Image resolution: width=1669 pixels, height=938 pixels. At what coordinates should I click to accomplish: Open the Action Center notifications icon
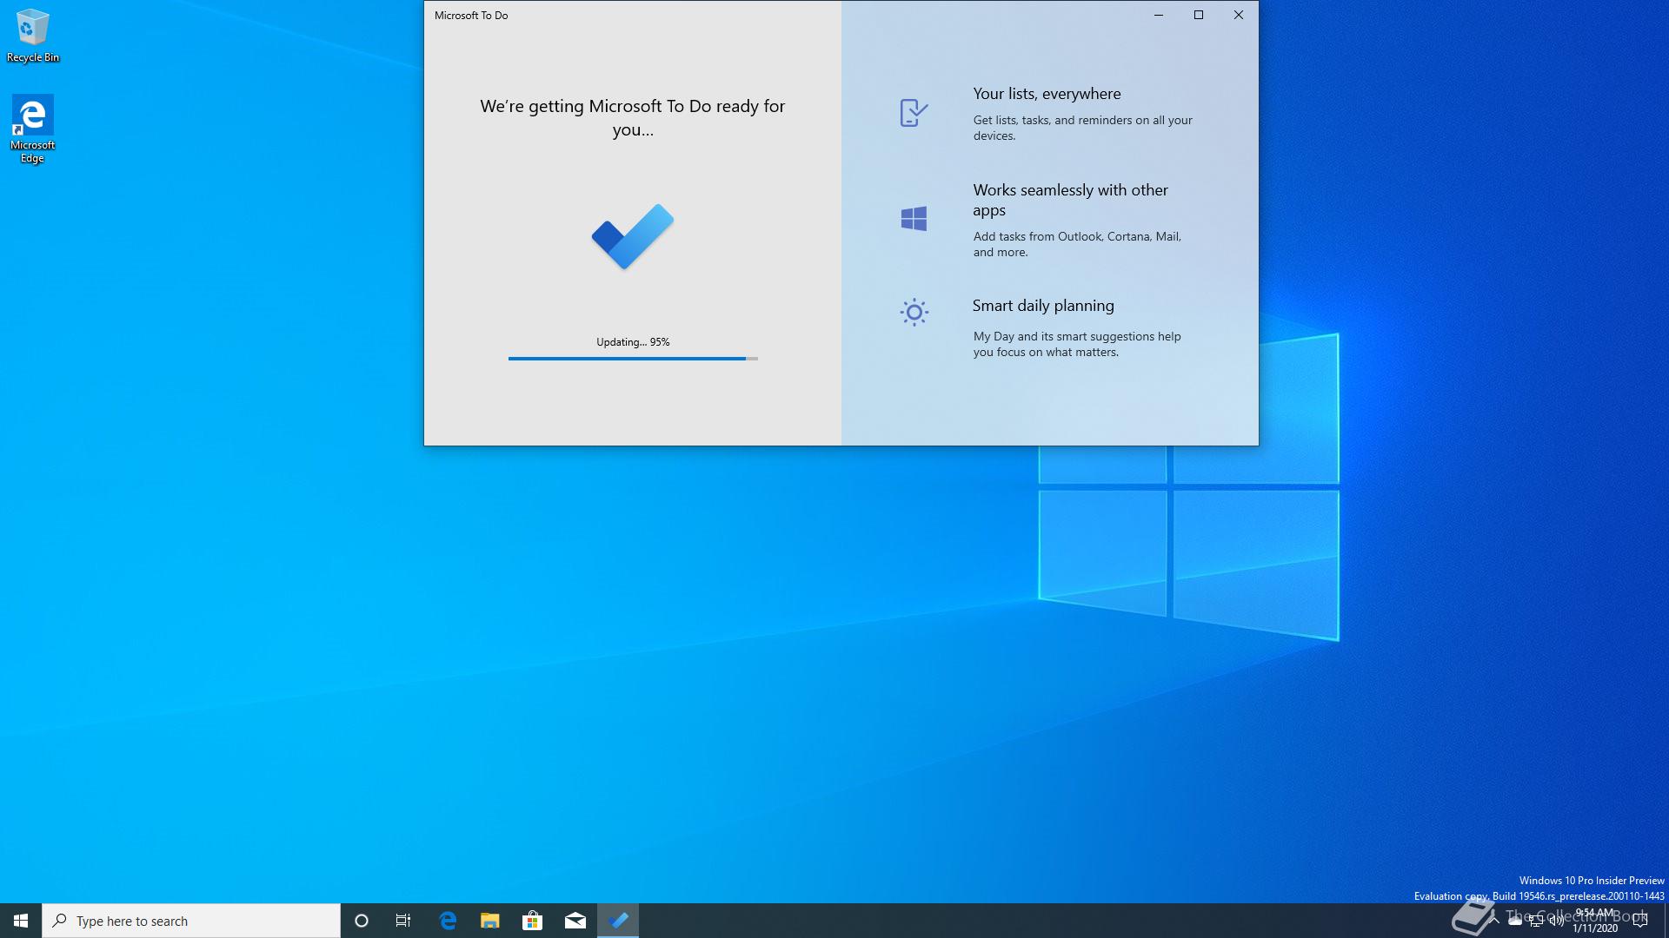click(1640, 921)
